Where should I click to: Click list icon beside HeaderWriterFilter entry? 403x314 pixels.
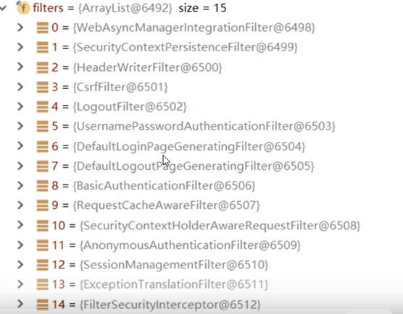click(x=43, y=67)
